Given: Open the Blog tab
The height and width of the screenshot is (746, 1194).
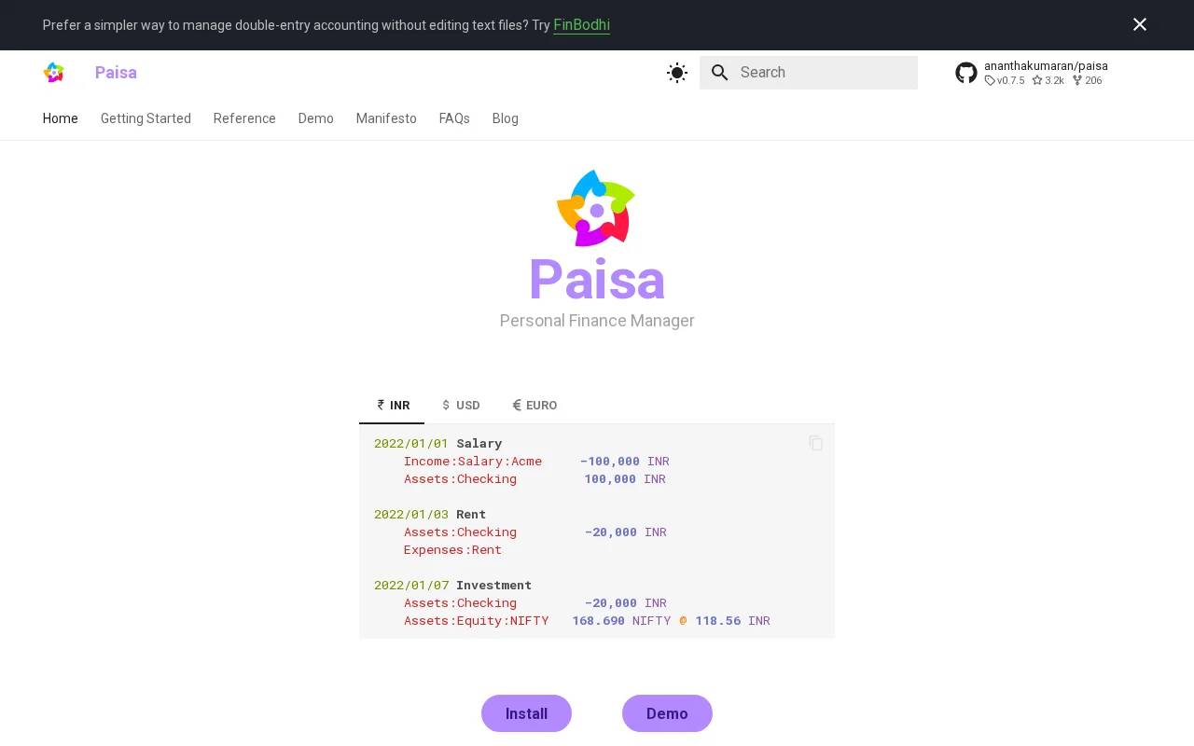Looking at the screenshot, I should [506, 118].
